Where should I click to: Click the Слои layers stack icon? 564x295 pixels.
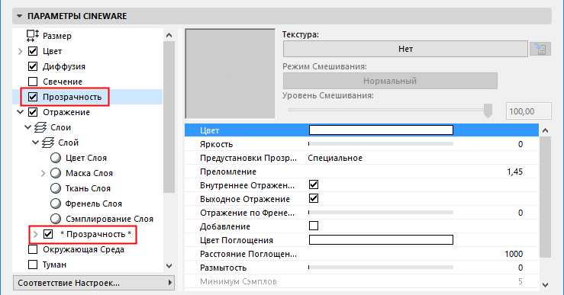coord(40,127)
